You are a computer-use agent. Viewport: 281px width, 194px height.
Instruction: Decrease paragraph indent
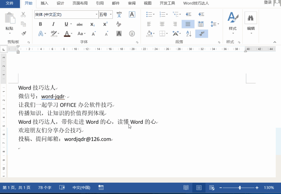click(188, 14)
